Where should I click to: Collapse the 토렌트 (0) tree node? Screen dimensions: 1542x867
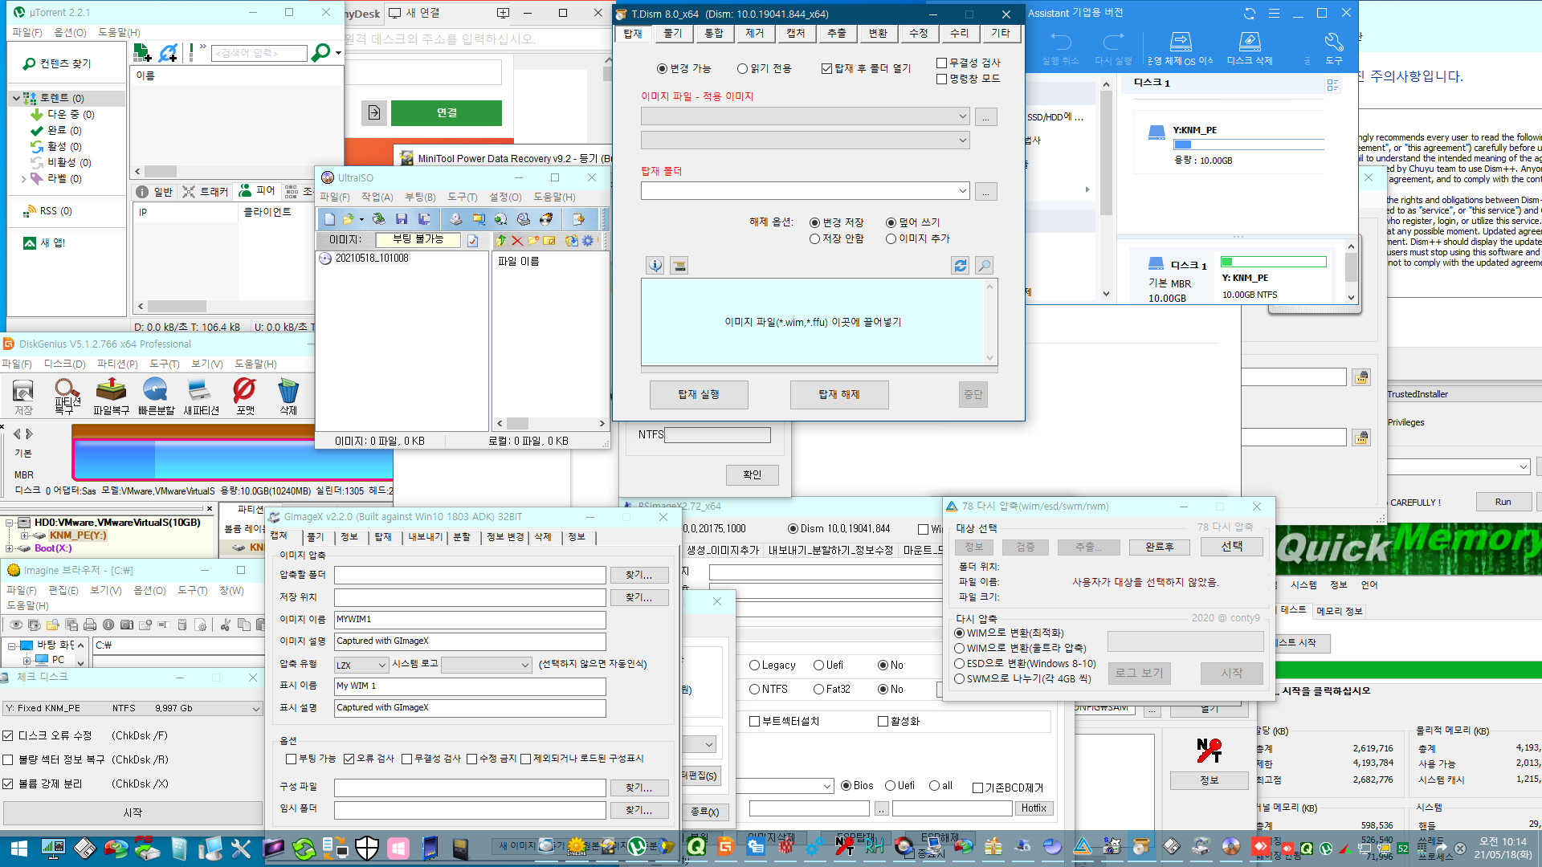(x=16, y=98)
